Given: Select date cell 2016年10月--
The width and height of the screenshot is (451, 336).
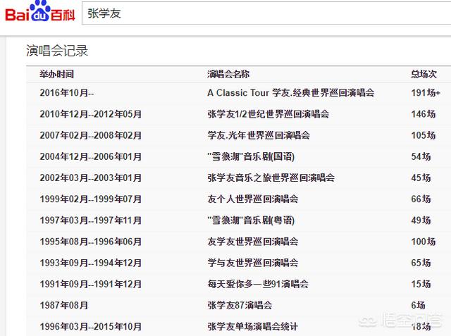Looking at the screenshot, I should point(67,93).
